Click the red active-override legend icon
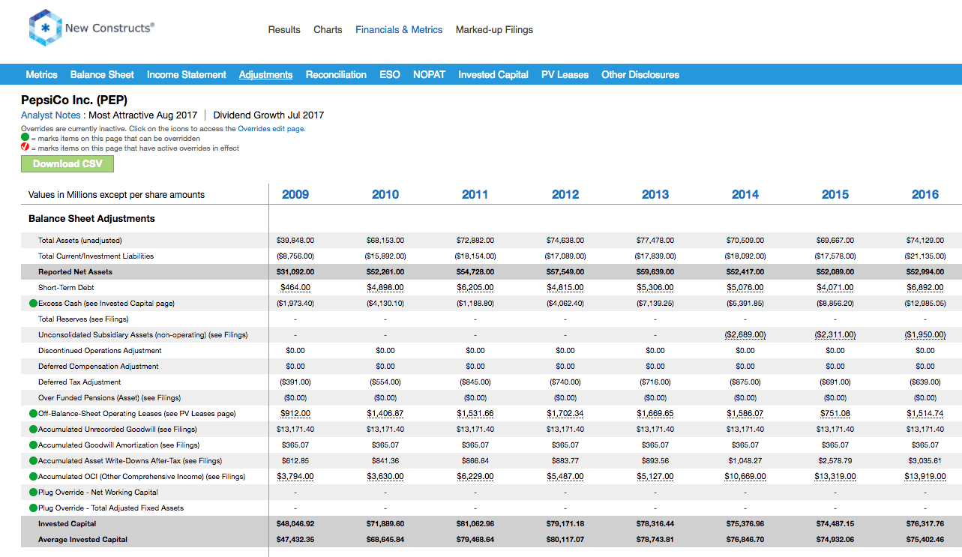 [x=25, y=148]
